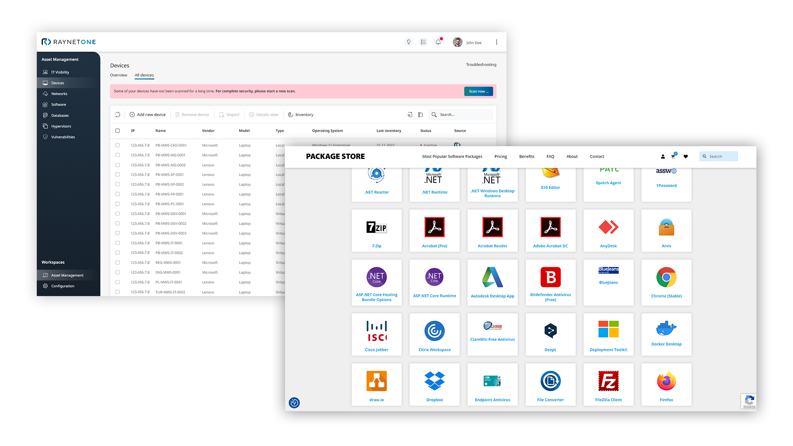Click the Package Store search field

click(x=722, y=157)
